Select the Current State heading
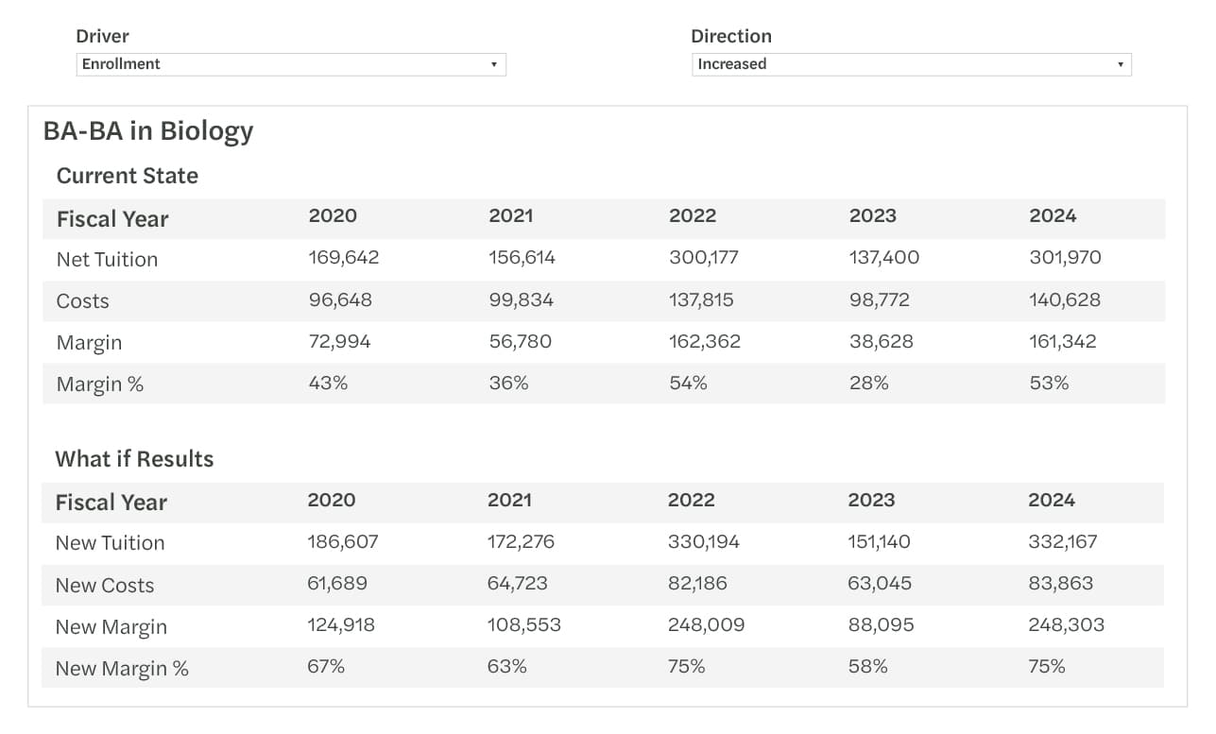The image size is (1216, 734). pyautogui.click(x=128, y=177)
